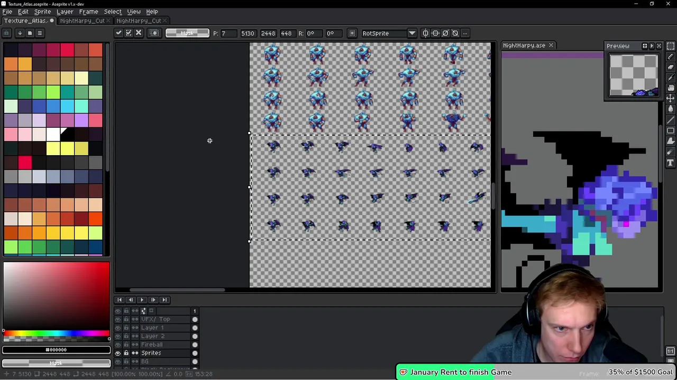Click the Mask ink button in toolbar
Image resolution: width=677 pixels, height=380 pixels.
[187, 33]
